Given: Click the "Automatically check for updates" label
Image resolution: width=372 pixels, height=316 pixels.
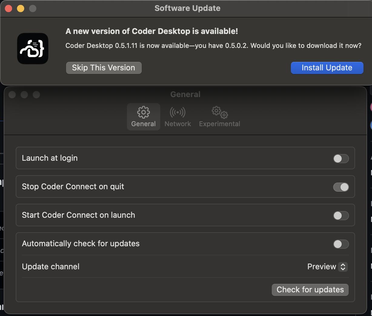Looking at the screenshot, I should pos(81,244).
